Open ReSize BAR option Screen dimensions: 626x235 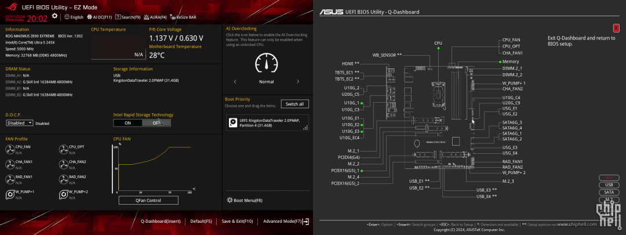(183, 17)
